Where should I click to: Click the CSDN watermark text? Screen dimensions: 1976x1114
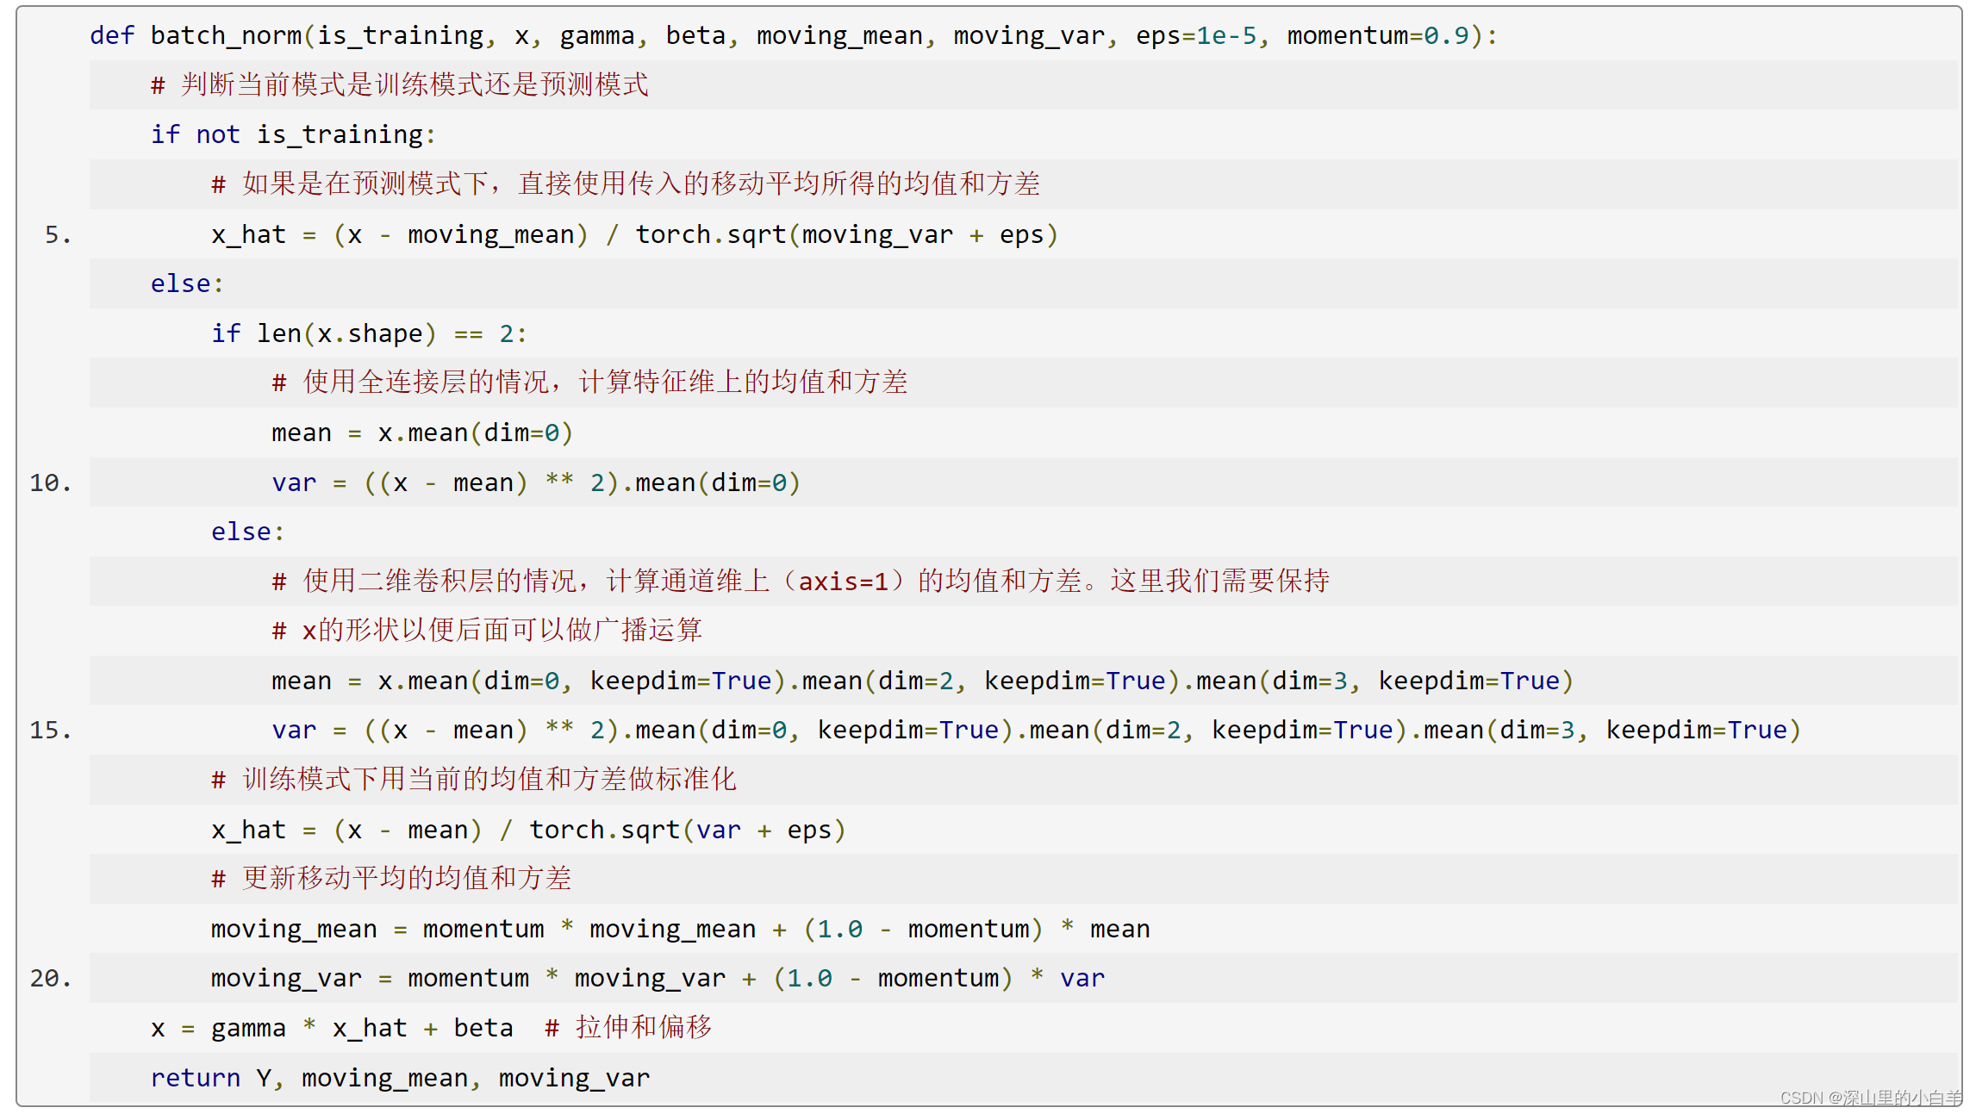coord(1869,1097)
